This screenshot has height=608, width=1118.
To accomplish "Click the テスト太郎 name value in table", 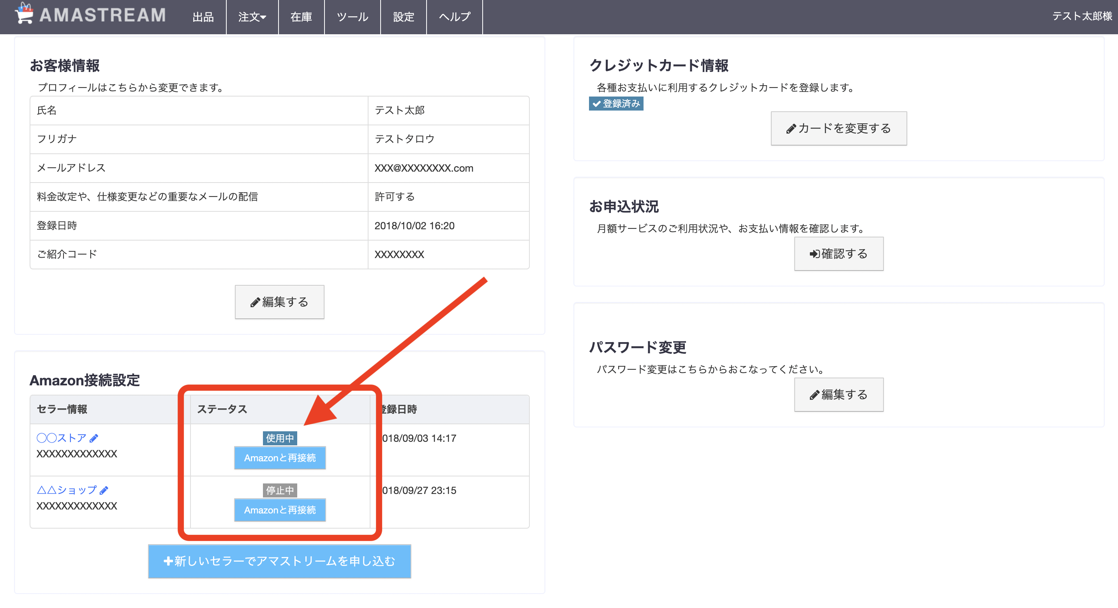I will pyautogui.click(x=400, y=111).
